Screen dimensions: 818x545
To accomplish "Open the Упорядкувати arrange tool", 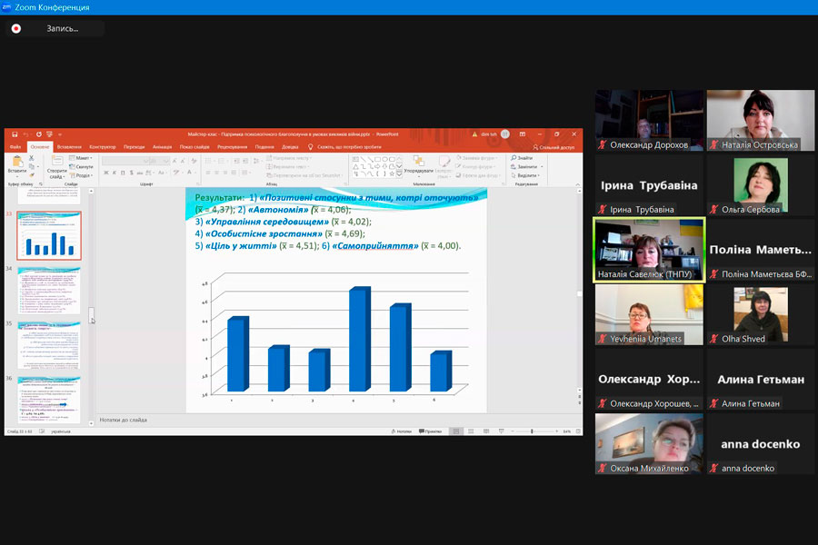I will tap(418, 164).
